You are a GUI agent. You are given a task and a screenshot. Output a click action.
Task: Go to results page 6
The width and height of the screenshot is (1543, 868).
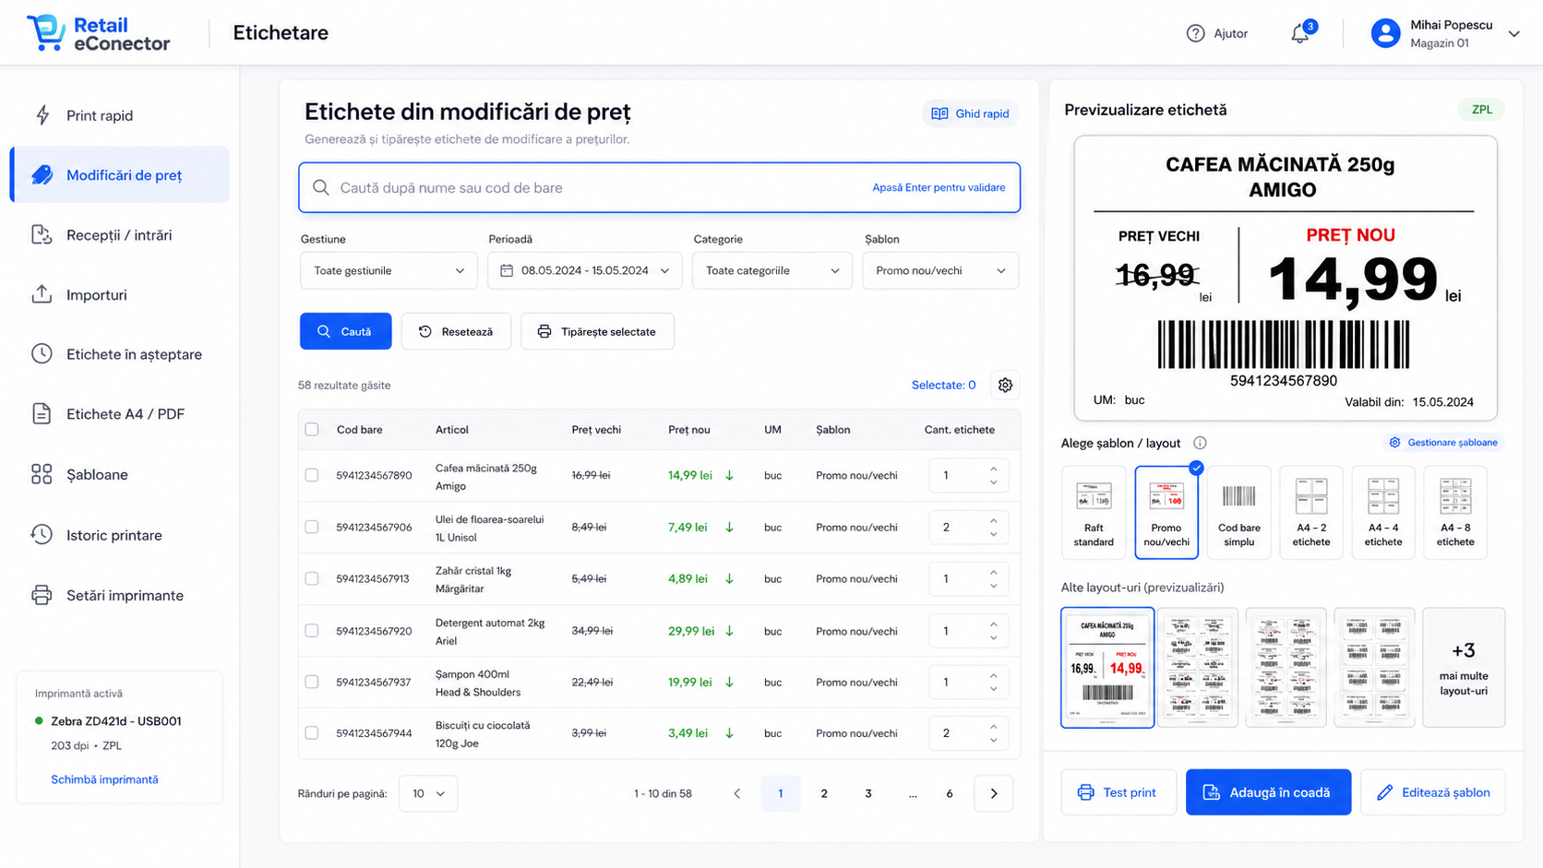pyautogui.click(x=950, y=793)
